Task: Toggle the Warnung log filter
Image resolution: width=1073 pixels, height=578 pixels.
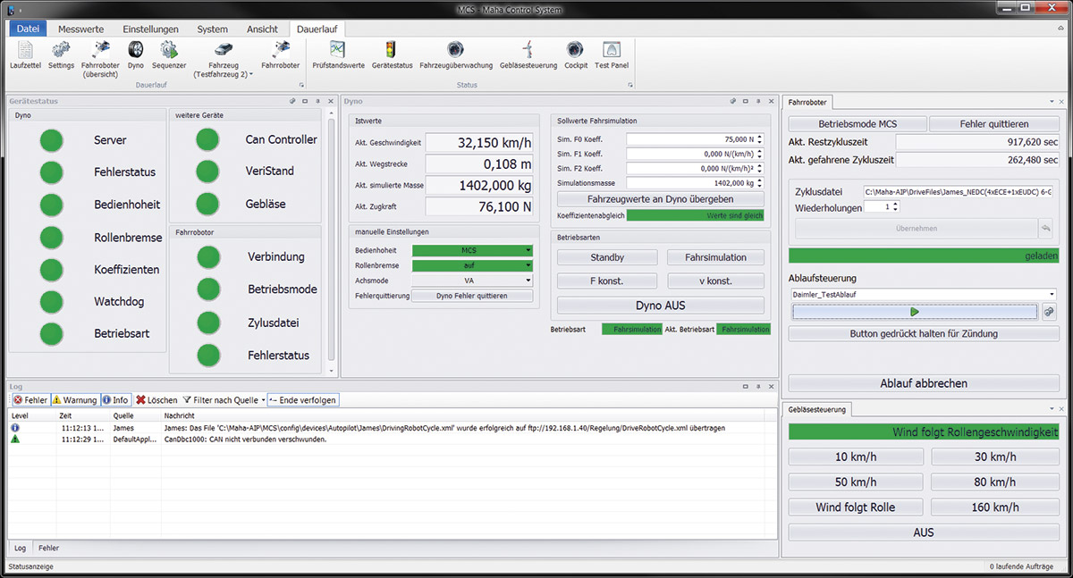Action: [74, 400]
